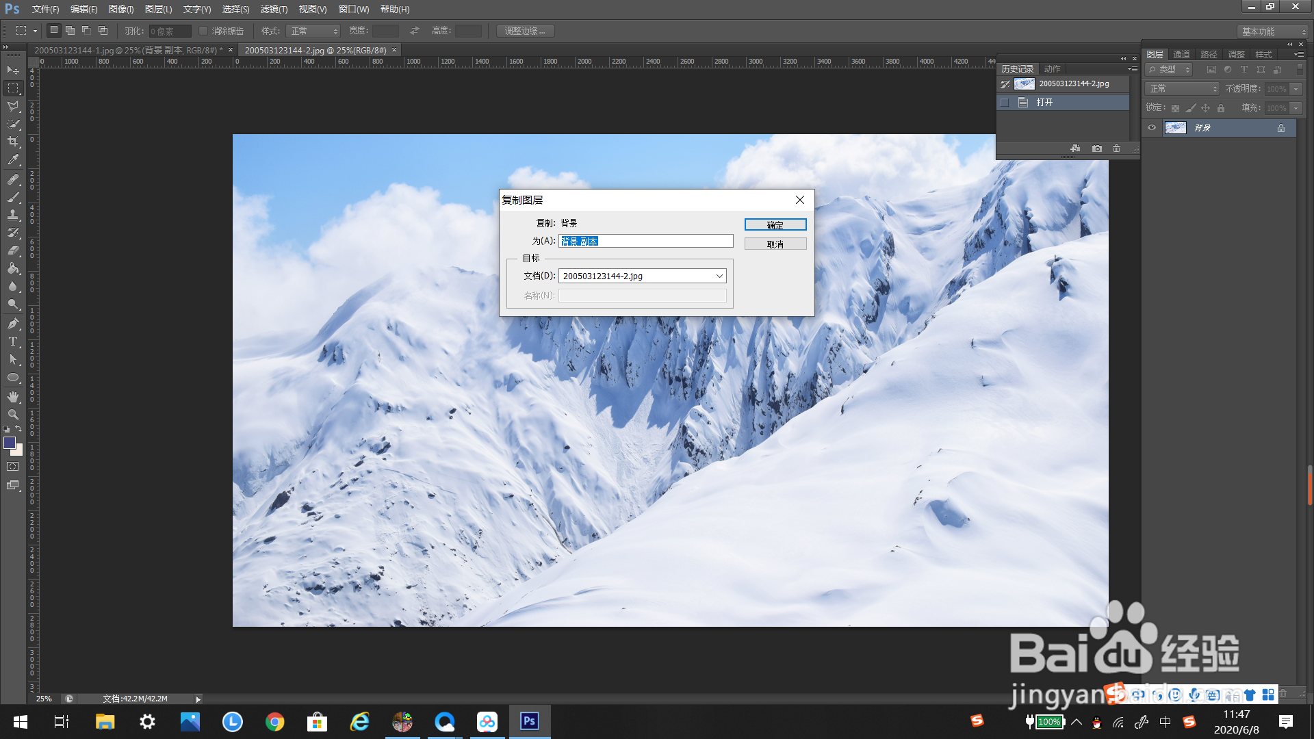Select the Zoom tool in toolbox
Viewport: 1314px width, 739px height.
[13, 415]
